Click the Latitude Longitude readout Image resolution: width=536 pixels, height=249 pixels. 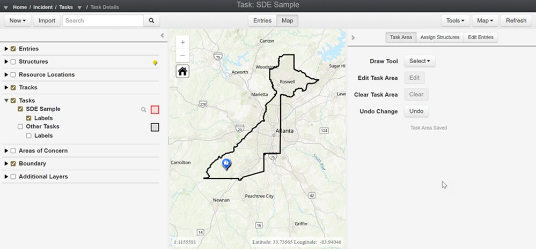[x=297, y=242]
